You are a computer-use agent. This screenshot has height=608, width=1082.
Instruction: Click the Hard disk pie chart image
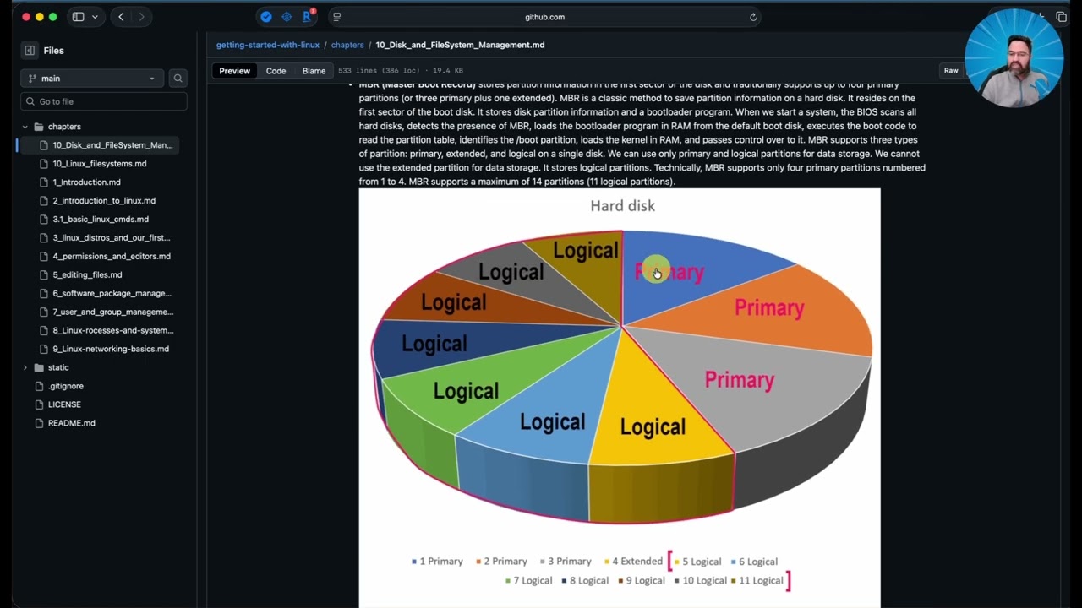click(620, 397)
